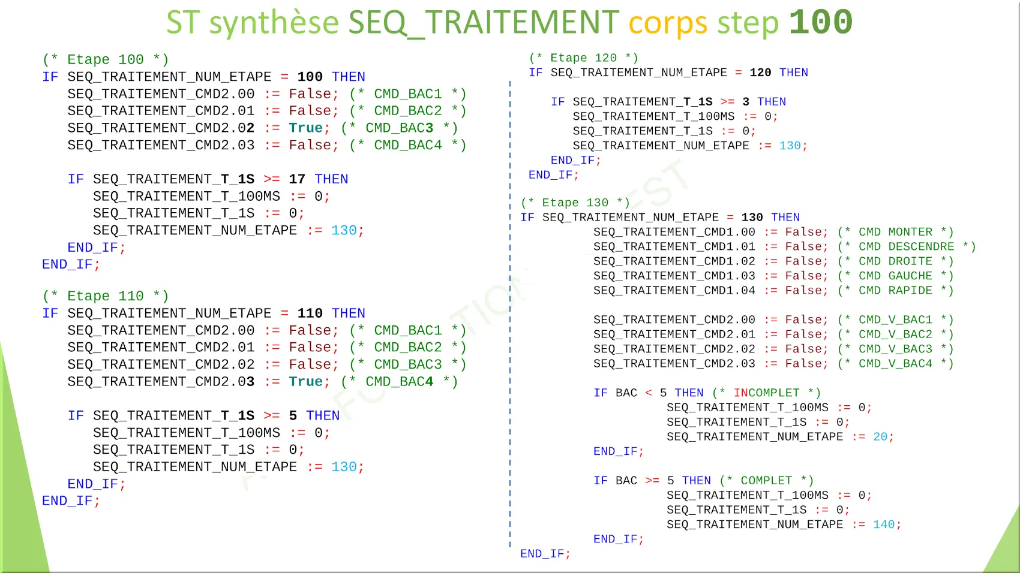Select the '(* Etape 120 *)' comment
The height and width of the screenshot is (573, 1020).
[583, 58]
